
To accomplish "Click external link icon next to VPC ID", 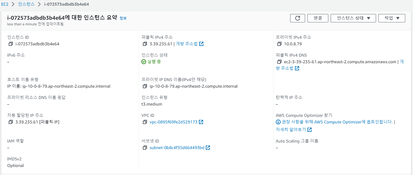I will 201,122.
